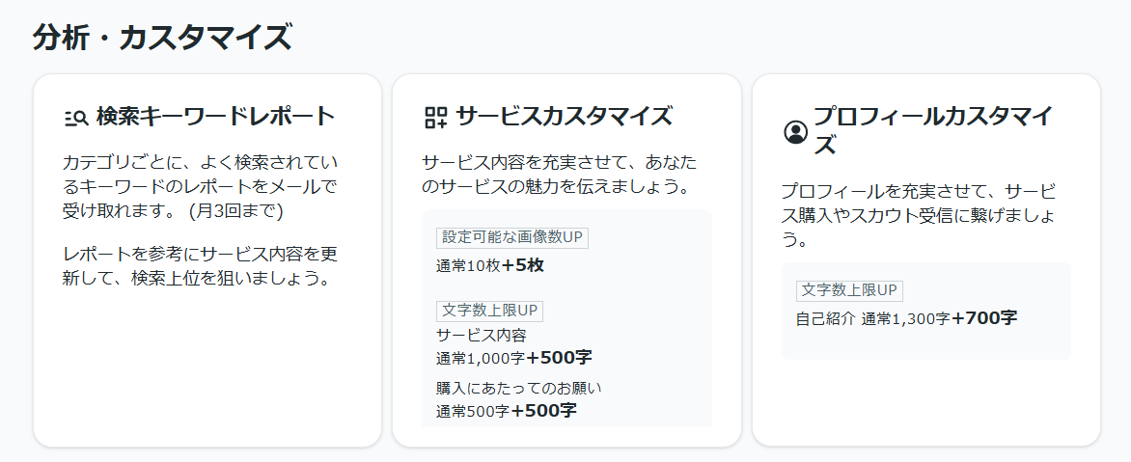Click the レポートを参考に paragraph text
This screenshot has height=462, width=1131.
coord(200,266)
